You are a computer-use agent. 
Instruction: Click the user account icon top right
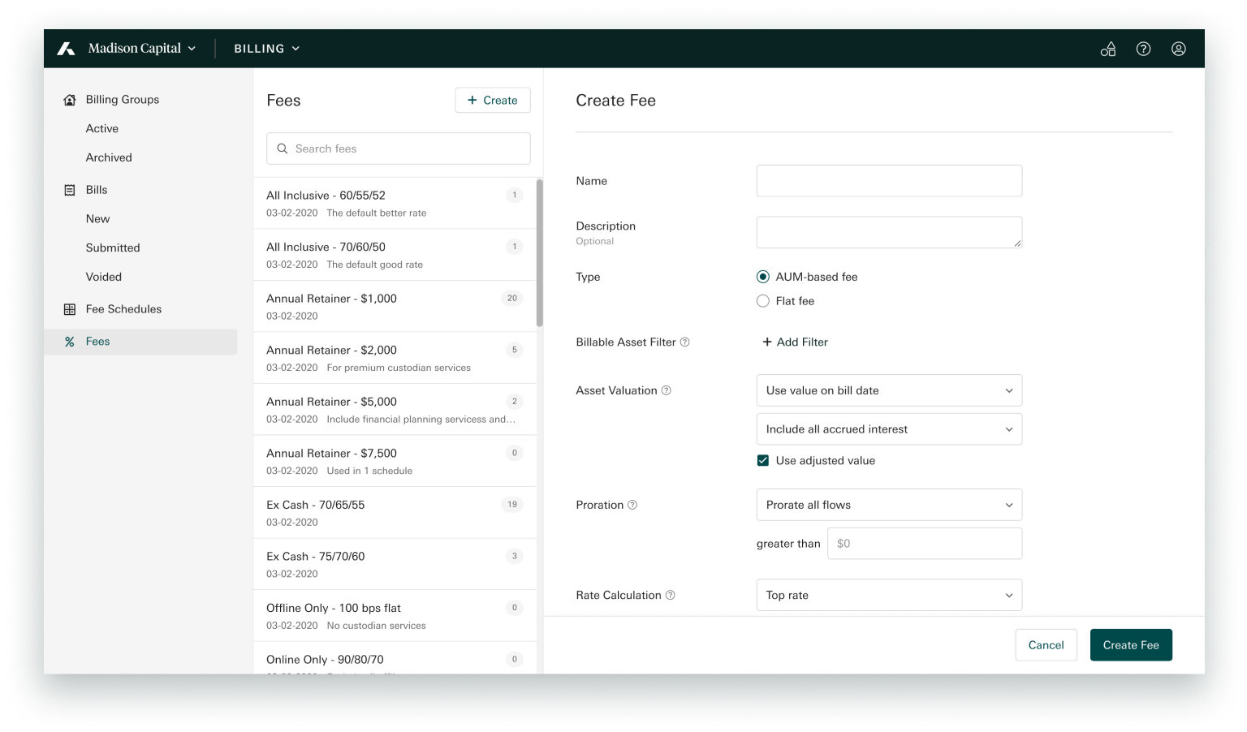tap(1178, 49)
